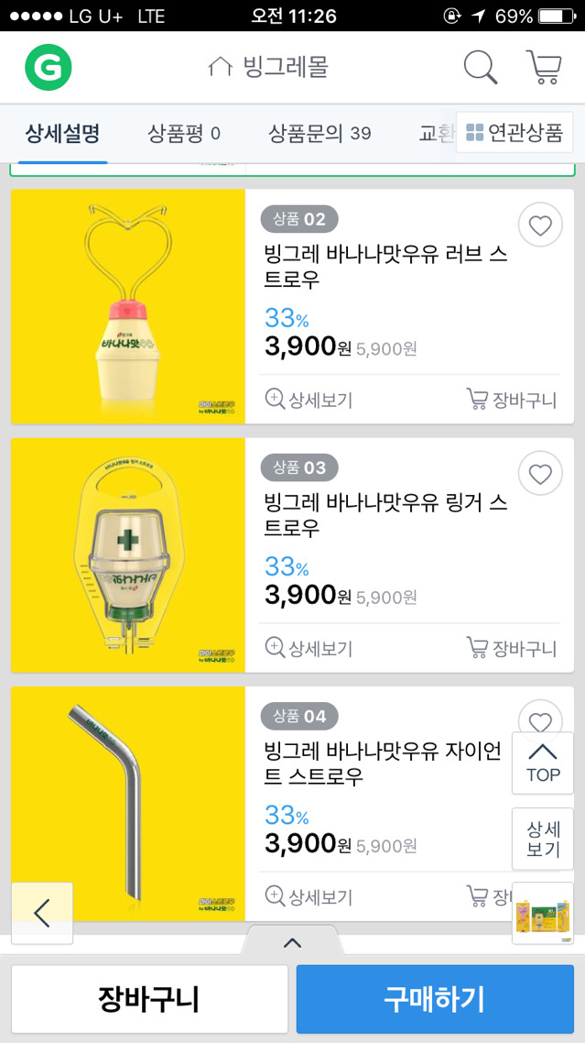Open the 자이언트 스트로우 product image
This screenshot has height=1043, width=585.
point(128,802)
